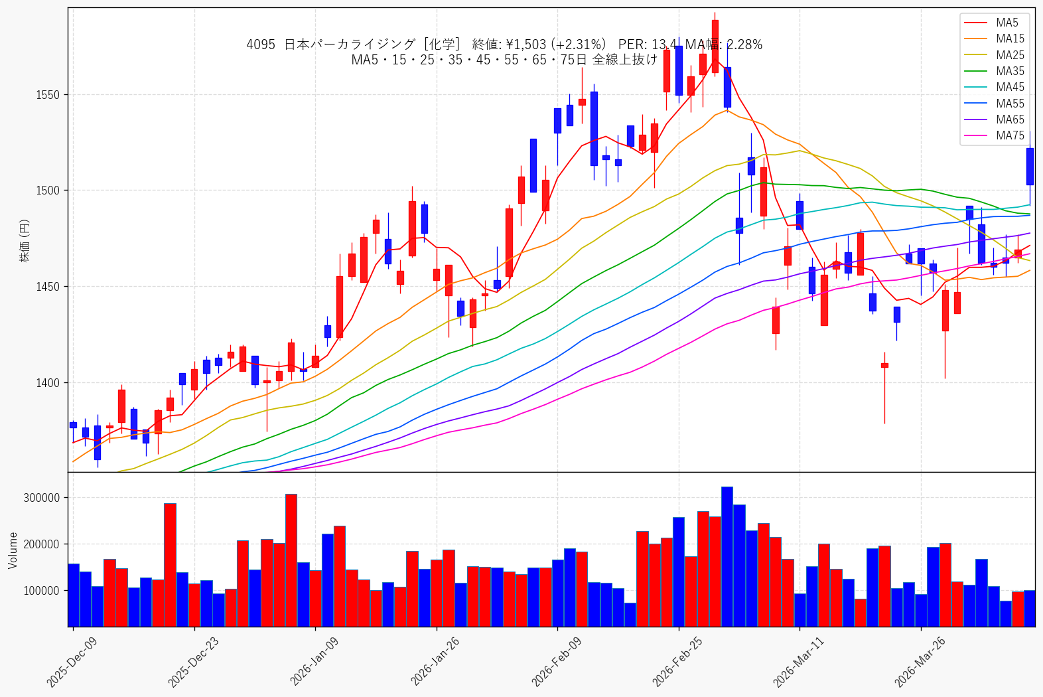Click the tallest blue volume bar
1043x697 pixels.
point(727,556)
